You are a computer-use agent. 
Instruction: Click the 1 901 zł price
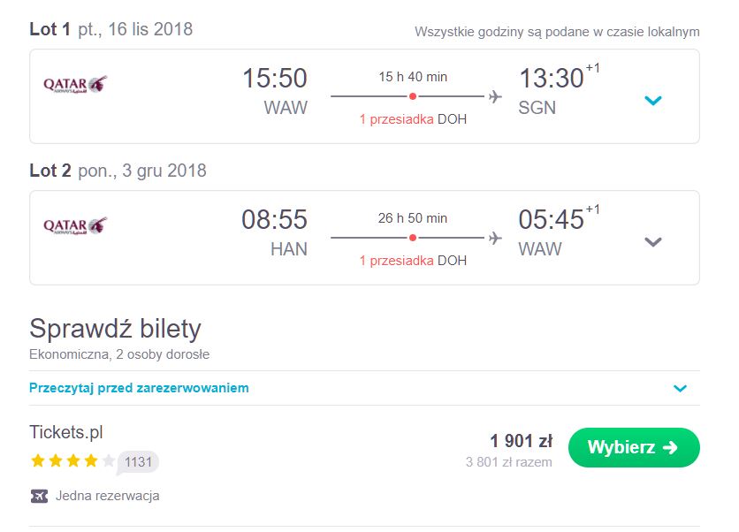pos(521,441)
